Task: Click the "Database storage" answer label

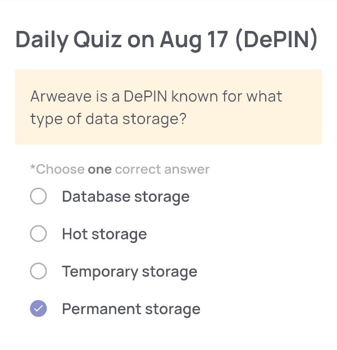Action: [126, 197]
